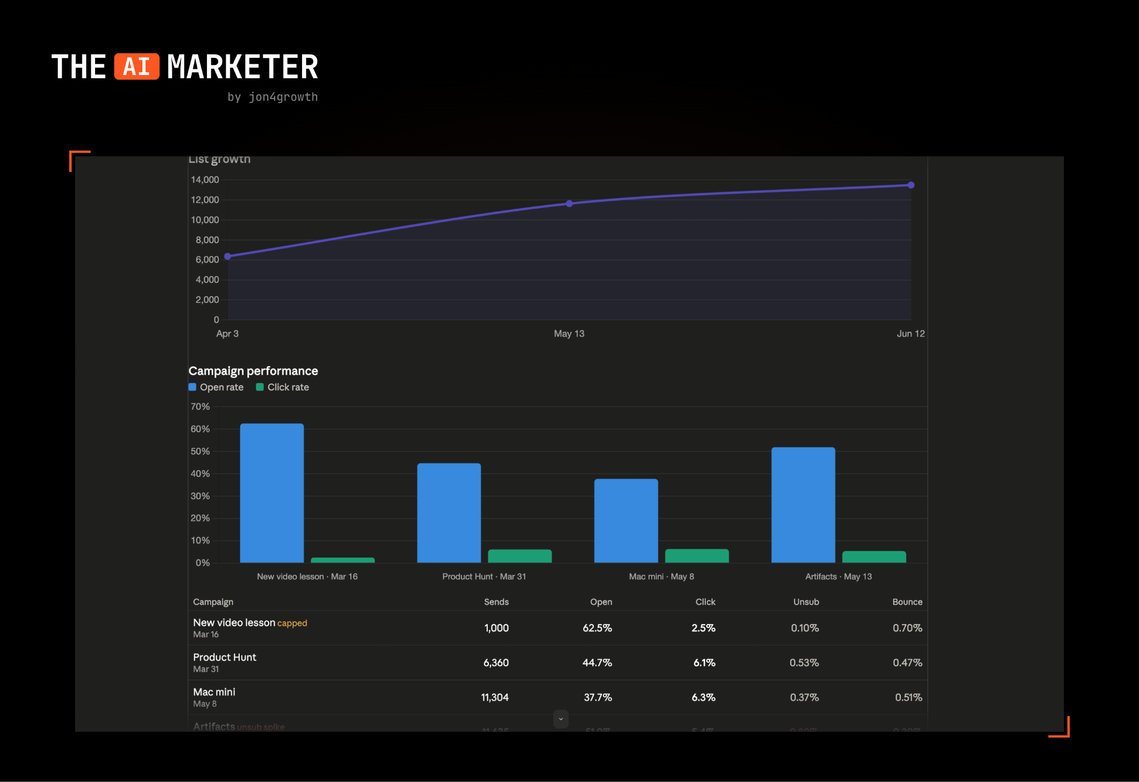
Task: Click the blue open rate bar for Product Hunt
Action: click(x=449, y=513)
